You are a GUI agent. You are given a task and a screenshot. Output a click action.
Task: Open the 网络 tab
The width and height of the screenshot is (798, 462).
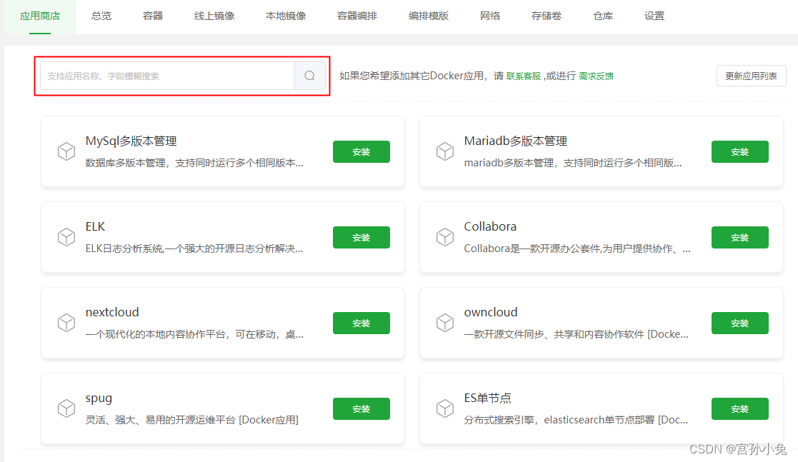point(490,16)
